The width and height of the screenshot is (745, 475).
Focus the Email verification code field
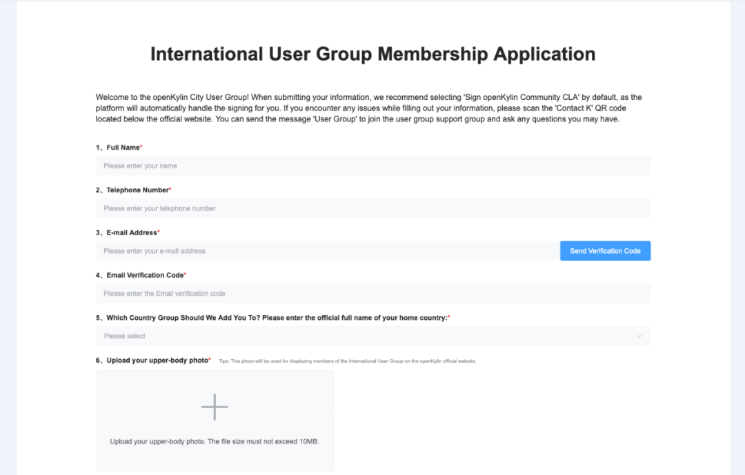(x=372, y=294)
